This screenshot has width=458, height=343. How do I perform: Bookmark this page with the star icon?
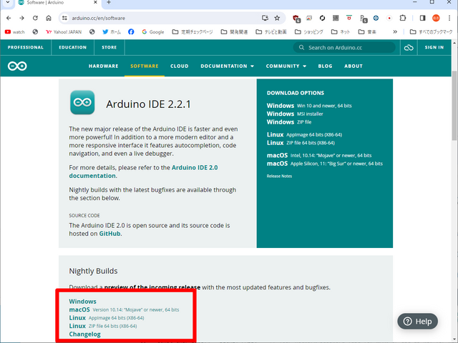[x=277, y=18]
